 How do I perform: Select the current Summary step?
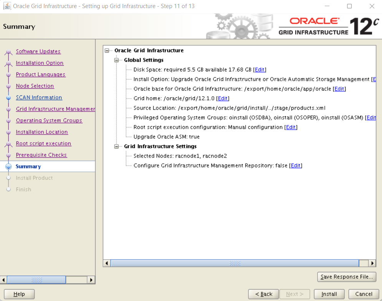tap(28, 166)
